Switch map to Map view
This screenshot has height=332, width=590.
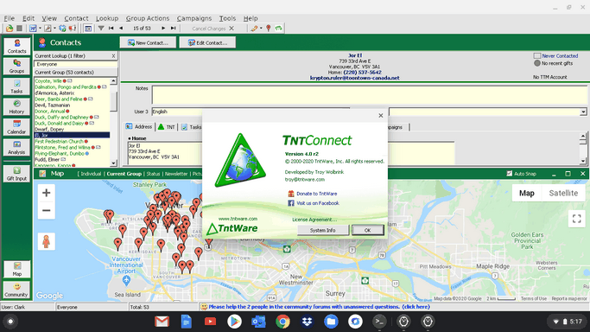(x=527, y=193)
